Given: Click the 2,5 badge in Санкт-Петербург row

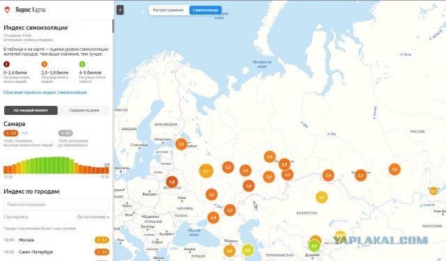Looking at the screenshot, I should coord(102,252).
